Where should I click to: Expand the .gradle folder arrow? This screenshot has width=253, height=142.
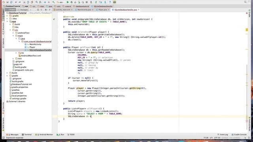coord(7,16)
